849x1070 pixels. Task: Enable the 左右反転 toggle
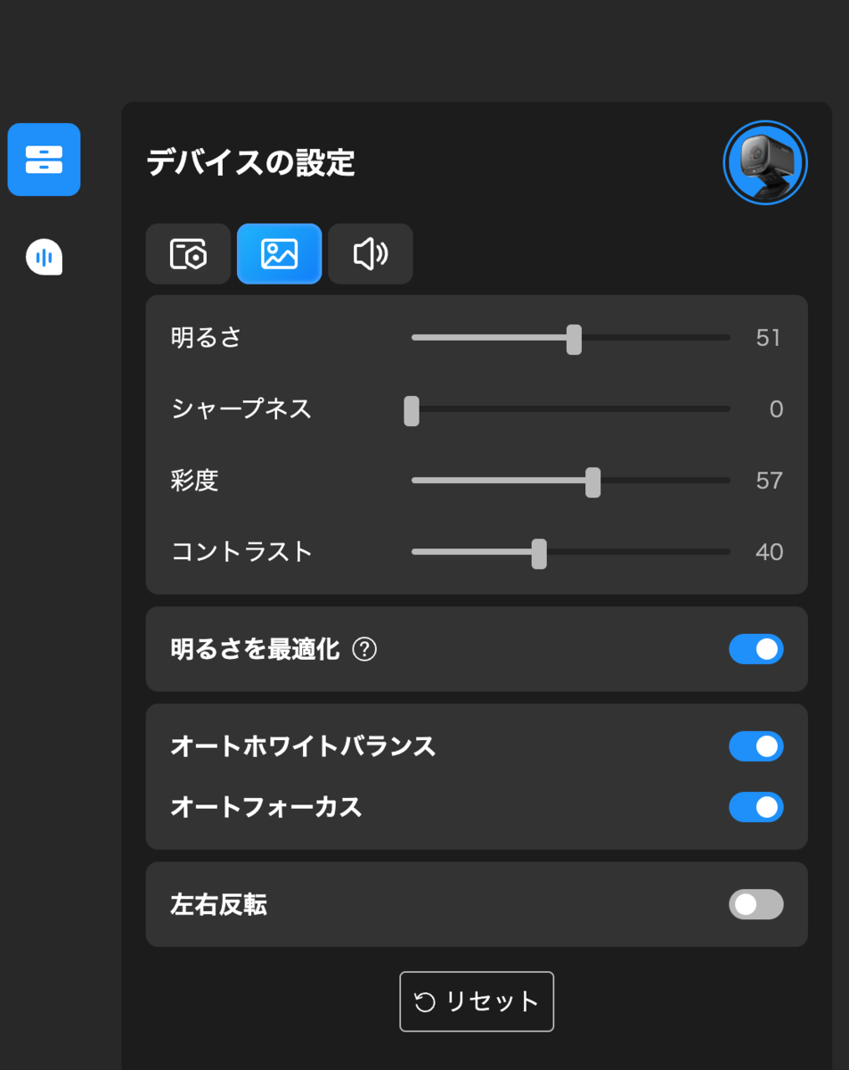click(x=756, y=904)
